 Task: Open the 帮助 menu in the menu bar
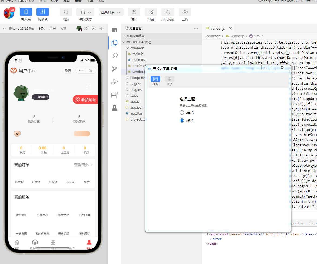coord(102,1)
